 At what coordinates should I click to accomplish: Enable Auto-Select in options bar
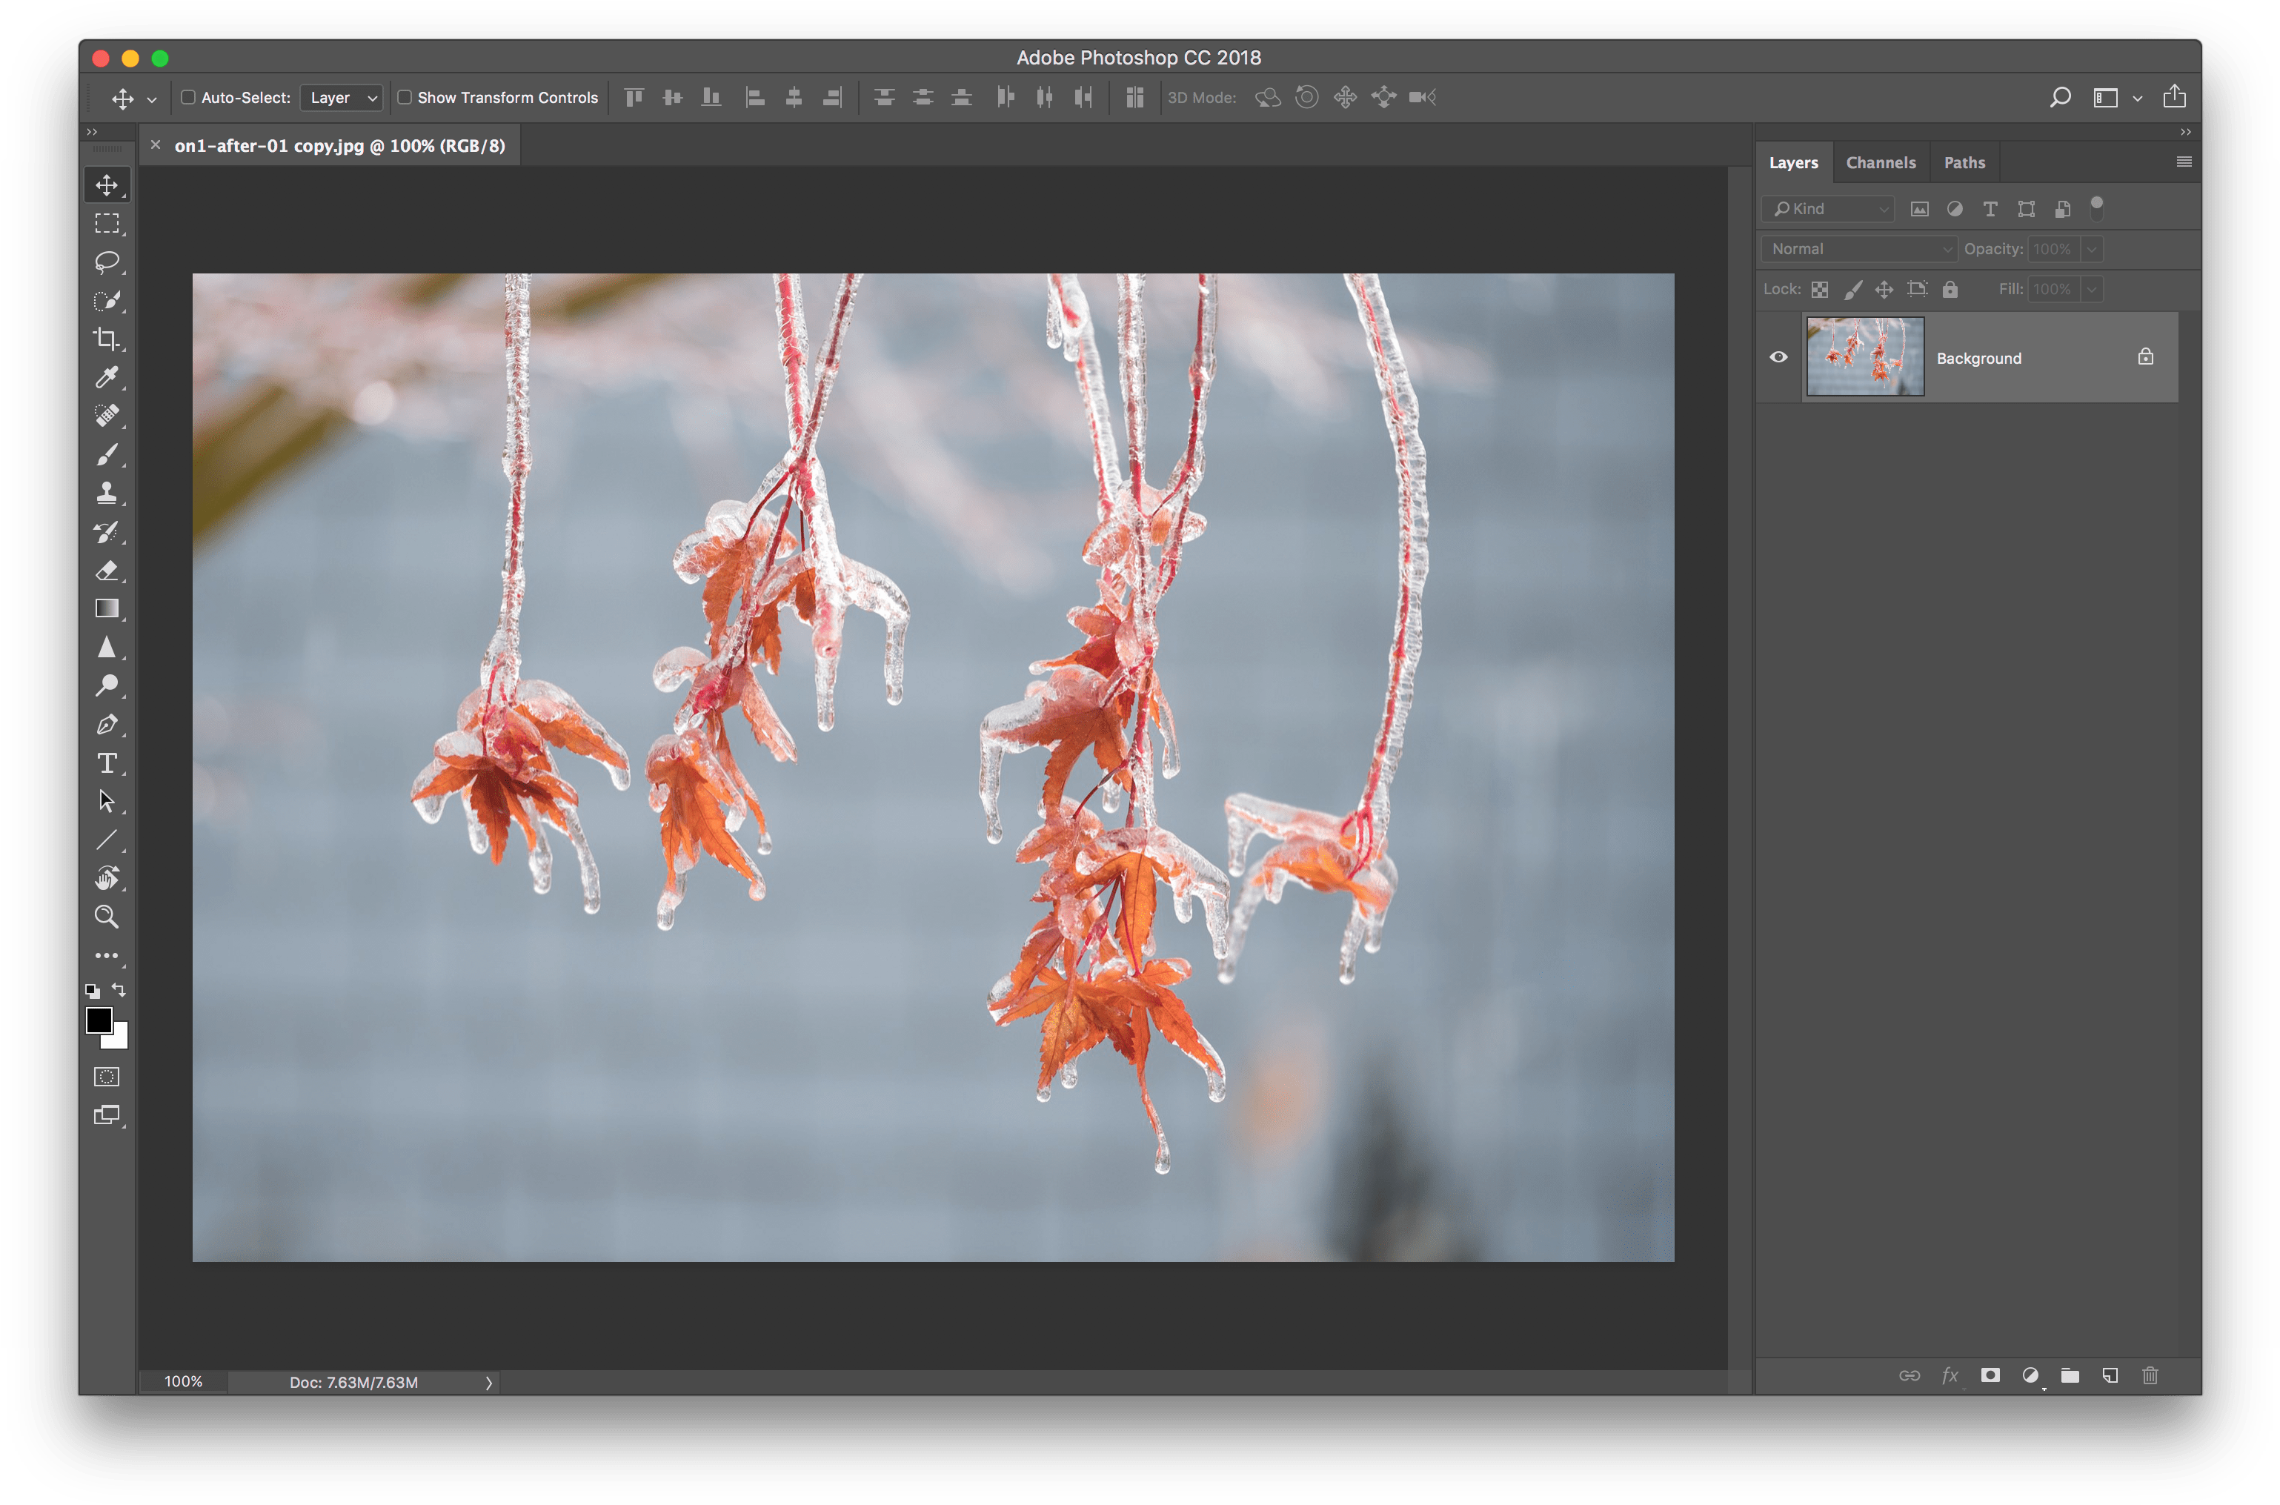pos(189,97)
